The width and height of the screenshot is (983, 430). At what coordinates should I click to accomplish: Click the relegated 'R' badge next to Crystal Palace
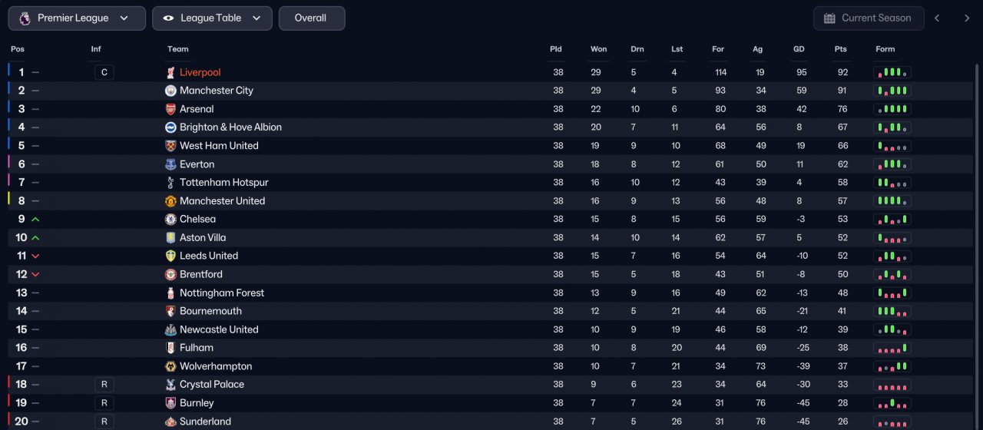104,385
